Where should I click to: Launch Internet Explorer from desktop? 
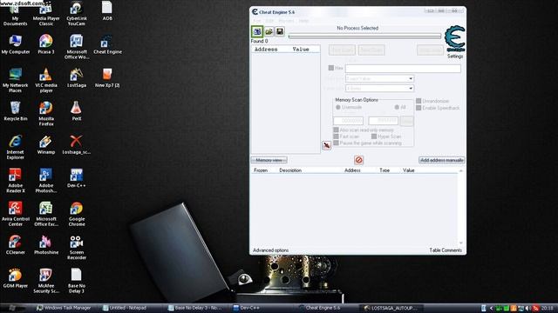16,147
